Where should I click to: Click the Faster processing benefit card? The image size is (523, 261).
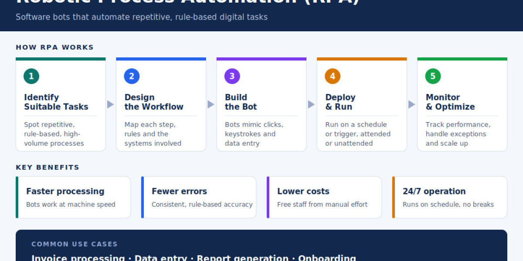coord(73,197)
